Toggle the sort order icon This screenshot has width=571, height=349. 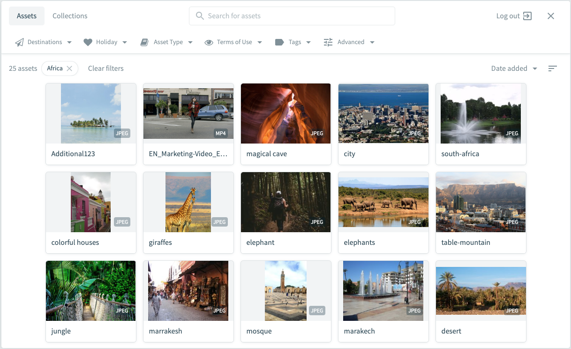point(552,68)
